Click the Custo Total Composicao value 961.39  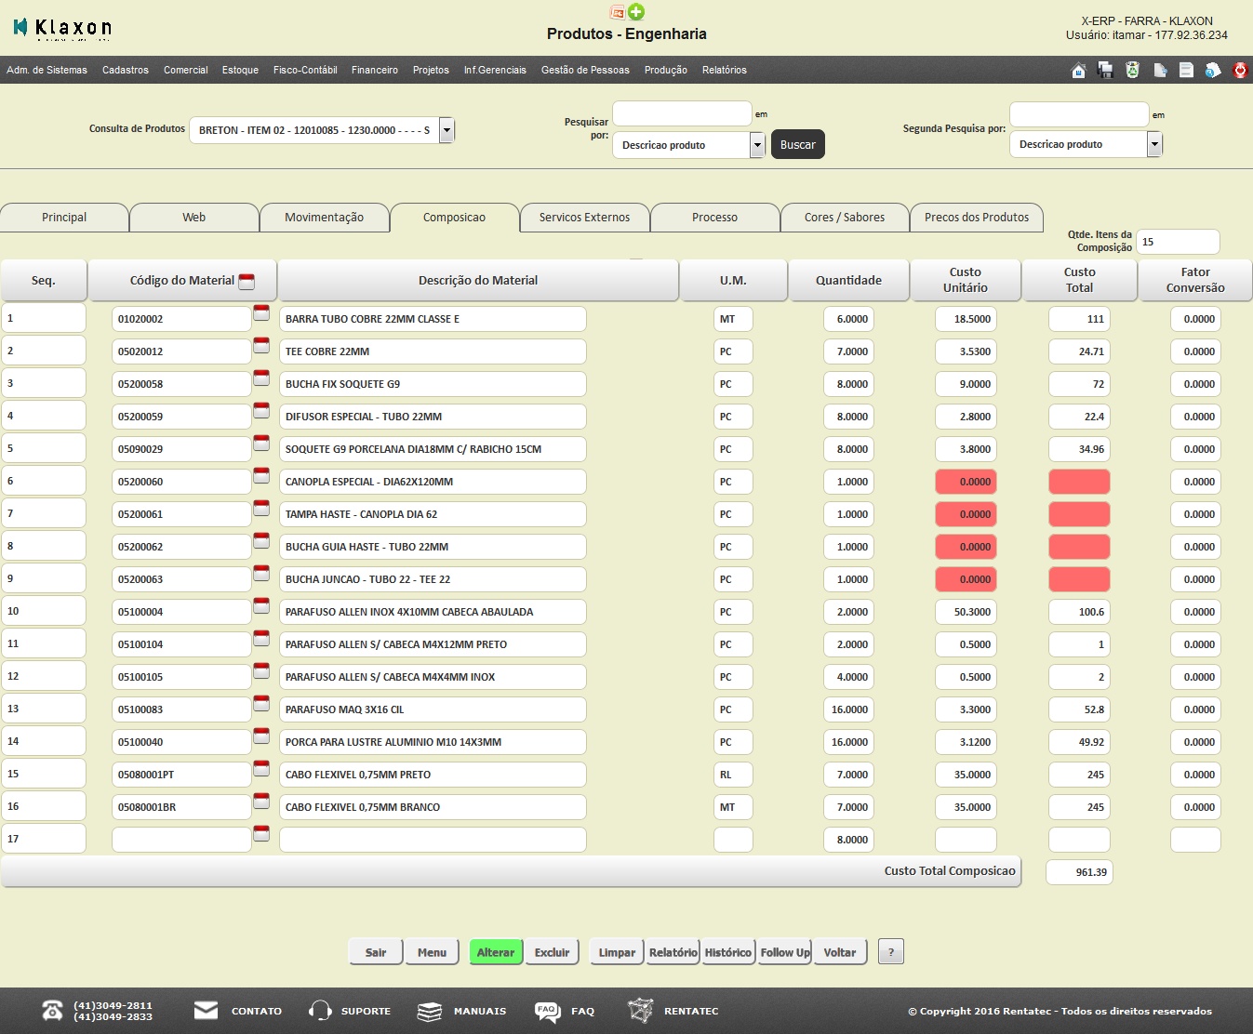[1079, 872]
